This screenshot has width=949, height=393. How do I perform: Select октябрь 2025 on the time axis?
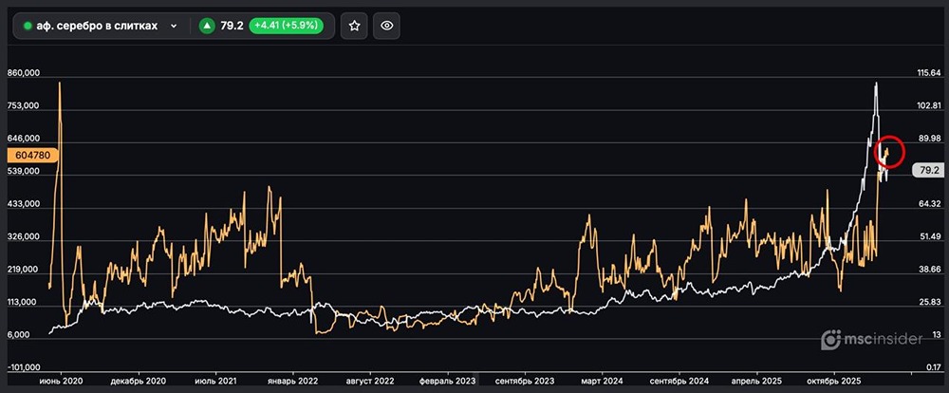pyautogui.click(x=832, y=380)
